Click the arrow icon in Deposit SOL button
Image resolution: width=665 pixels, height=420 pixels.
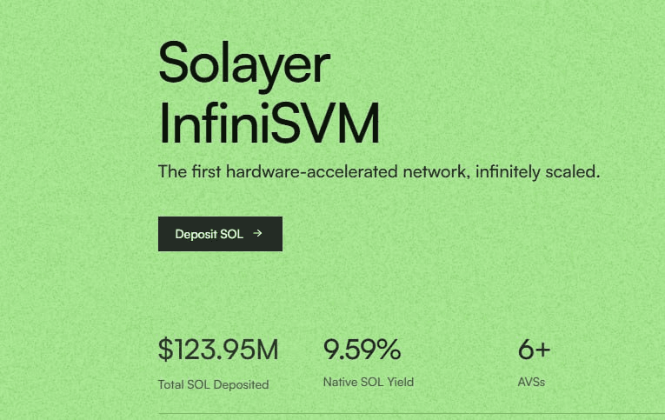point(257,234)
